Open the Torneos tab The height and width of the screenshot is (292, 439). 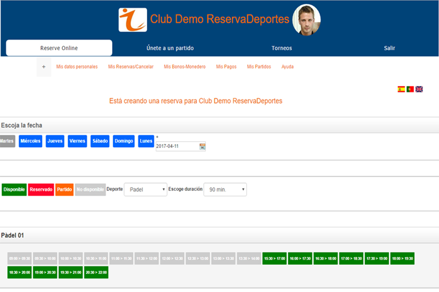[281, 48]
